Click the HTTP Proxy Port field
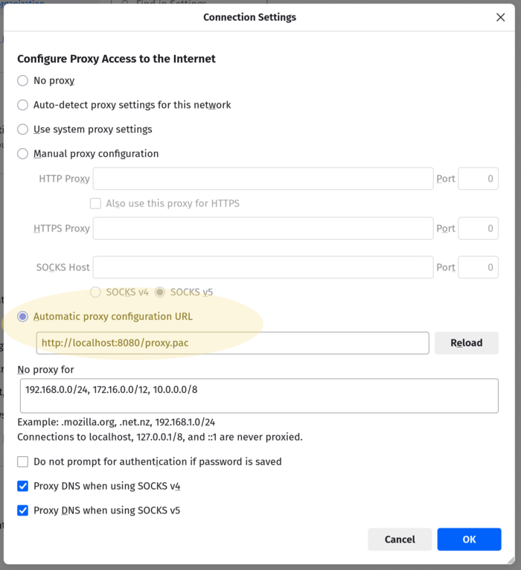This screenshot has height=570, width=521. (x=478, y=179)
